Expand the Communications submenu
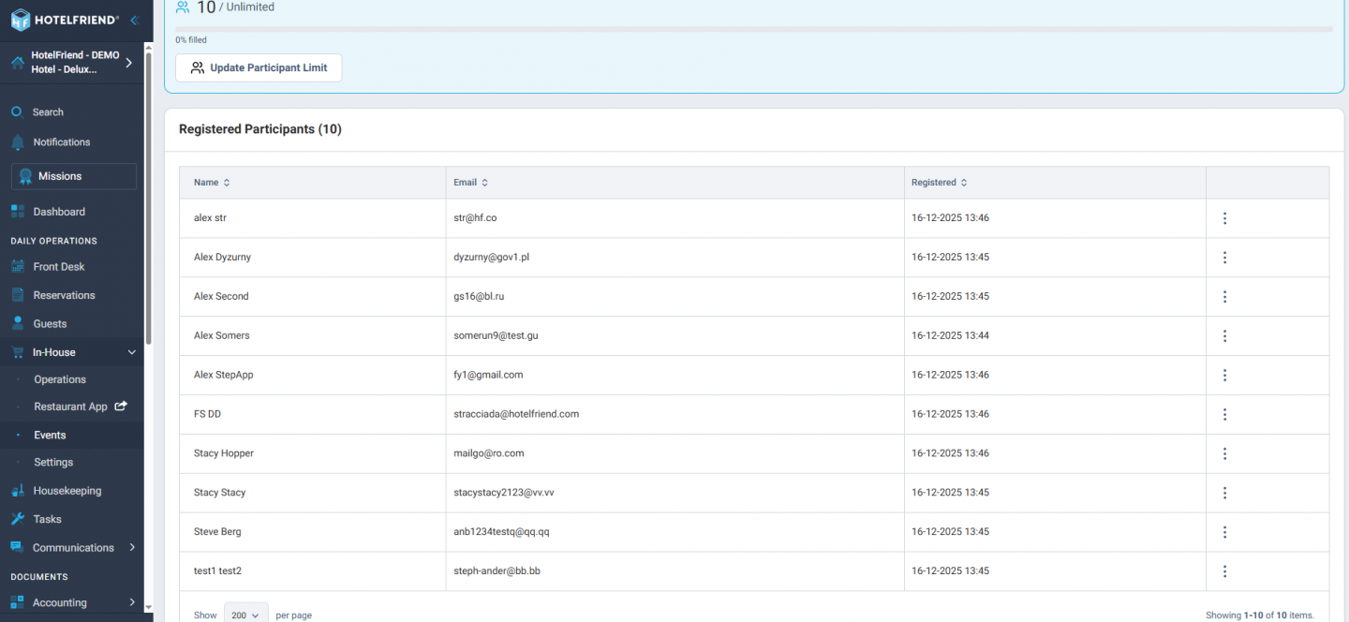The width and height of the screenshot is (1349, 622). tap(131, 548)
